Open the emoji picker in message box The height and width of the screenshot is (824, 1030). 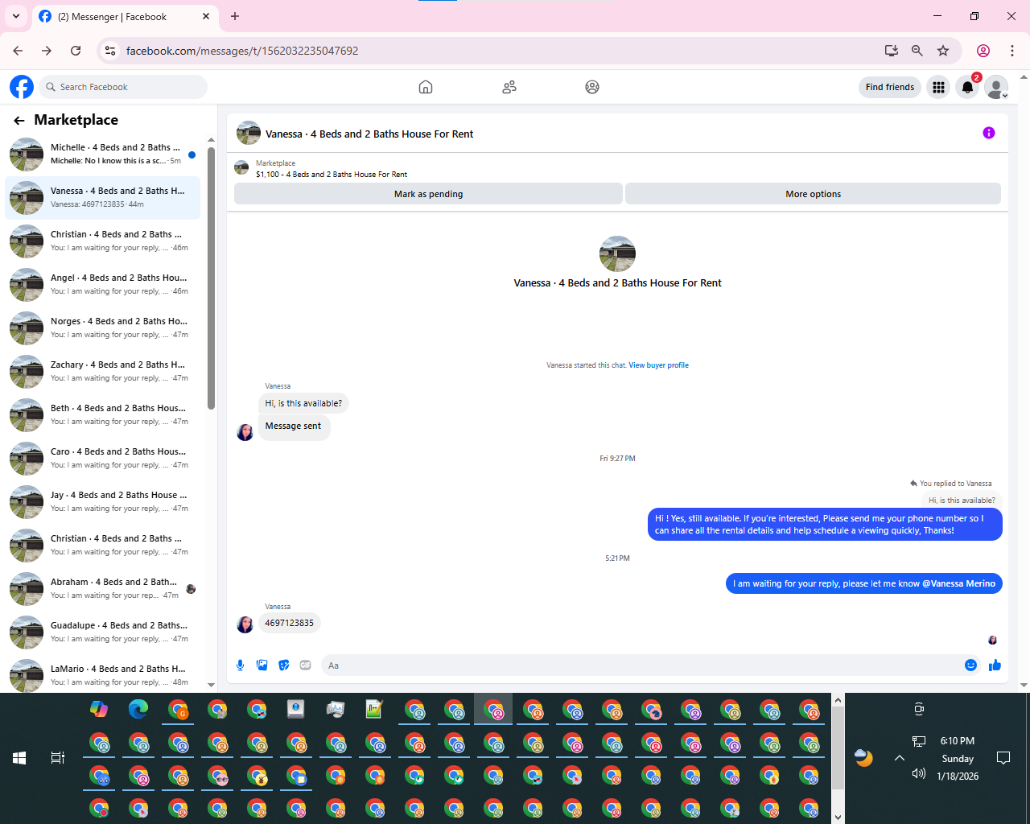[970, 665]
